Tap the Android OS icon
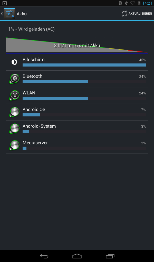The width and height of the screenshot is (154, 262). (x=15, y=112)
